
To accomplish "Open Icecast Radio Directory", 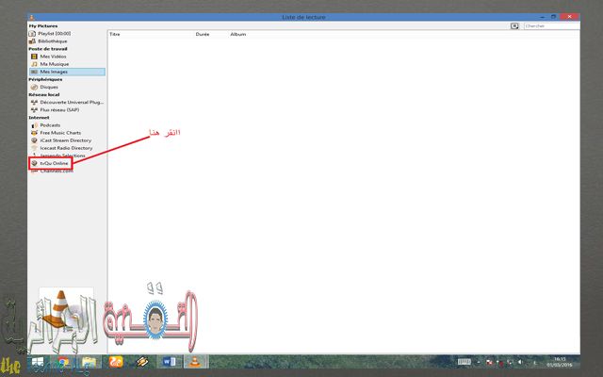I will pos(65,147).
